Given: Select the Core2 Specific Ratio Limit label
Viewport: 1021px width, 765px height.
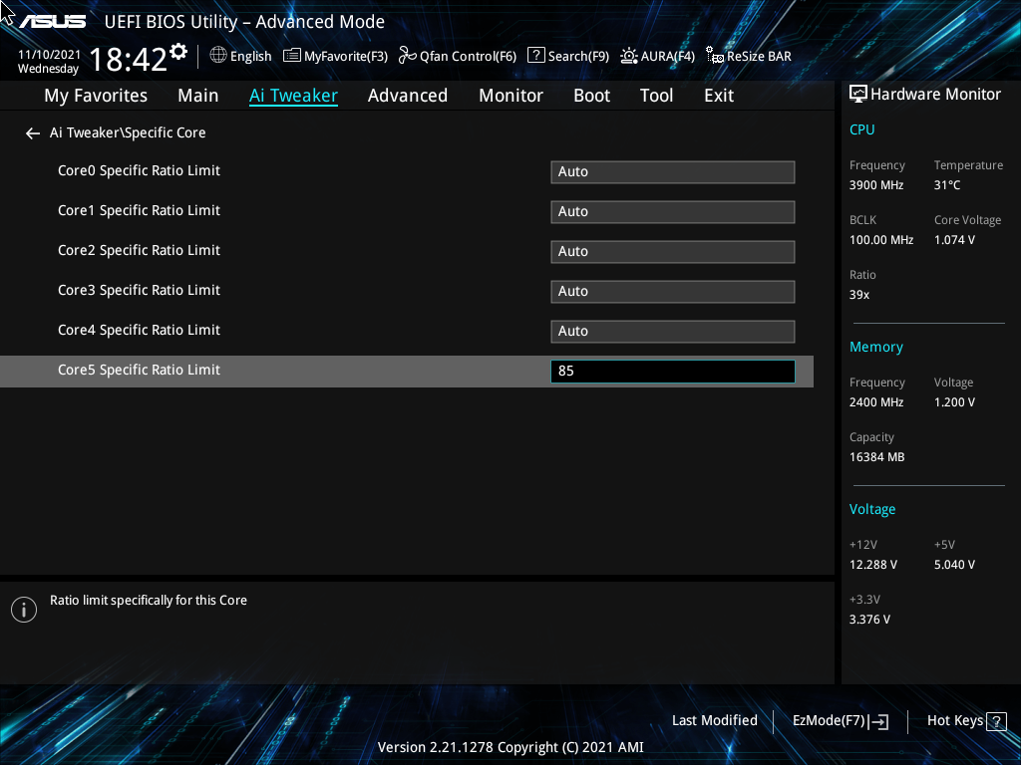Looking at the screenshot, I should (x=139, y=250).
